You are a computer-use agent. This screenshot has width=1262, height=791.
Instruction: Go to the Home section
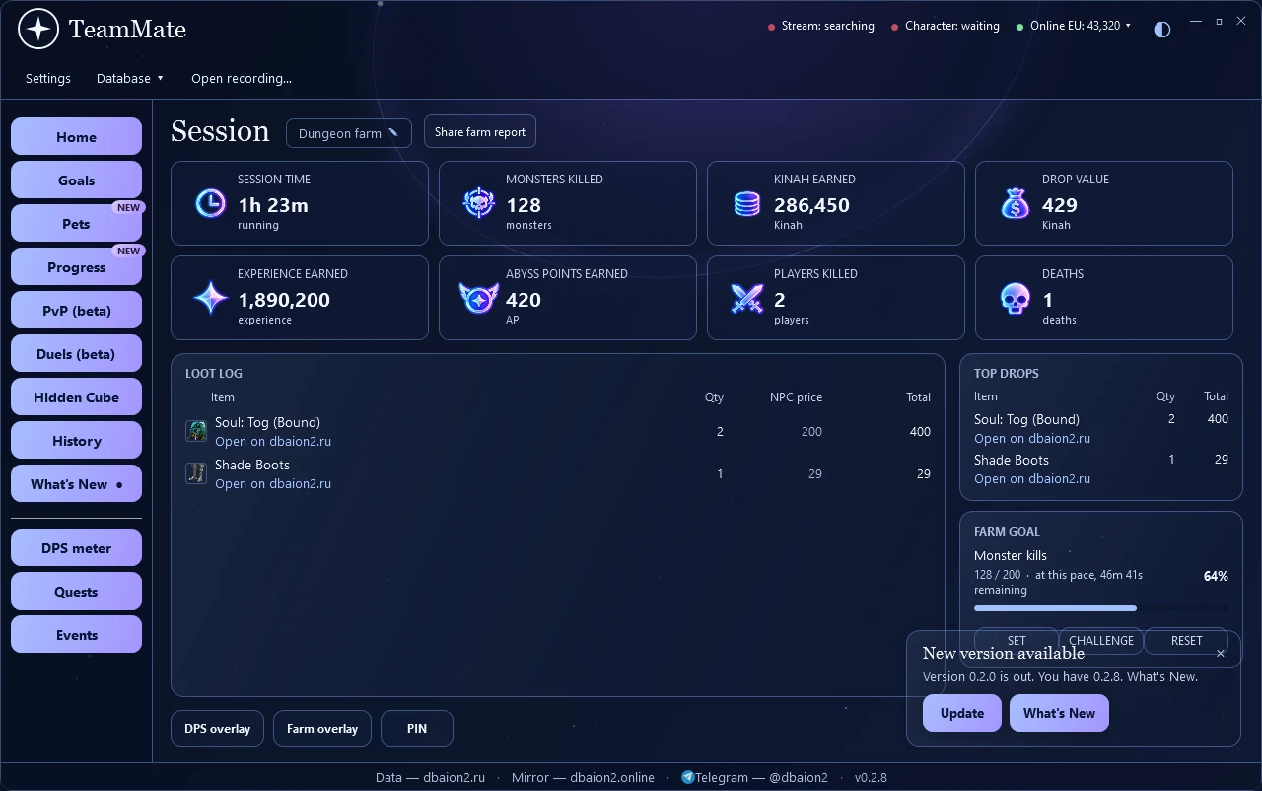click(76, 137)
